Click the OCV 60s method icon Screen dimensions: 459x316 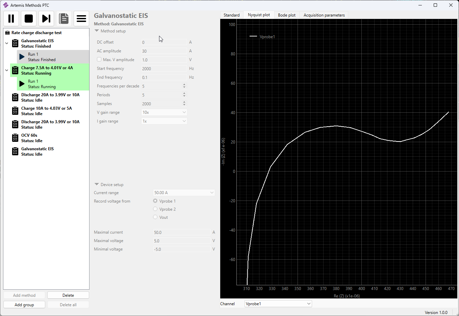pyautogui.click(x=15, y=138)
